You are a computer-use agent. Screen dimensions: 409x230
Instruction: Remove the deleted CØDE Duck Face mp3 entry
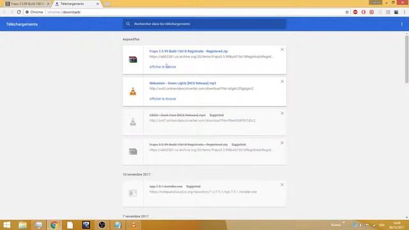click(x=282, y=114)
